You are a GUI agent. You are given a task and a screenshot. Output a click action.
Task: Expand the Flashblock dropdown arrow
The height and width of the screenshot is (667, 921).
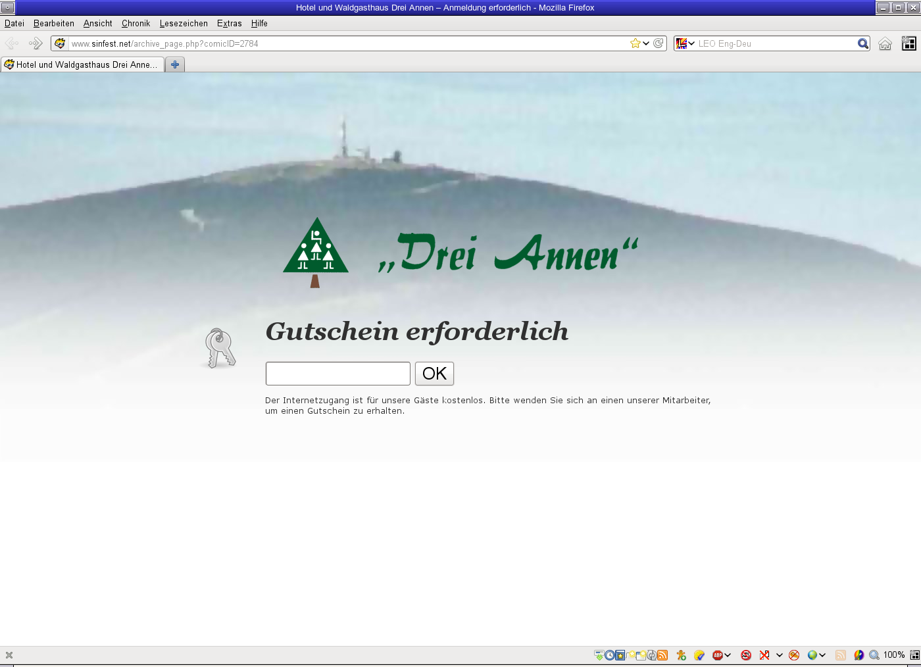click(779, 655)
